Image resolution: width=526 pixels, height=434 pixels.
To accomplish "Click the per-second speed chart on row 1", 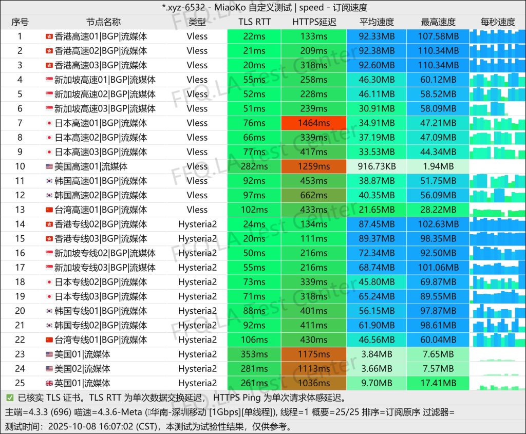I will pos(497,36).
